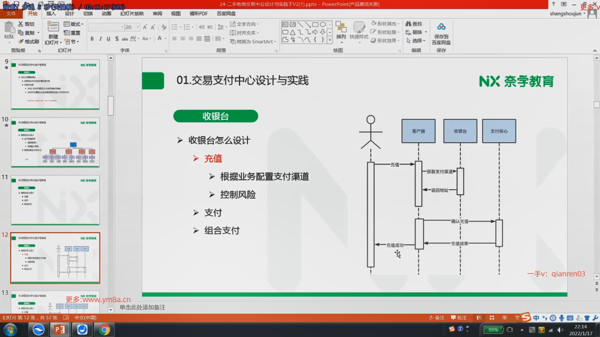This screenshot has height=337, width=600.
Task: Click the italic formatting icon
Action: click(100, 39)
